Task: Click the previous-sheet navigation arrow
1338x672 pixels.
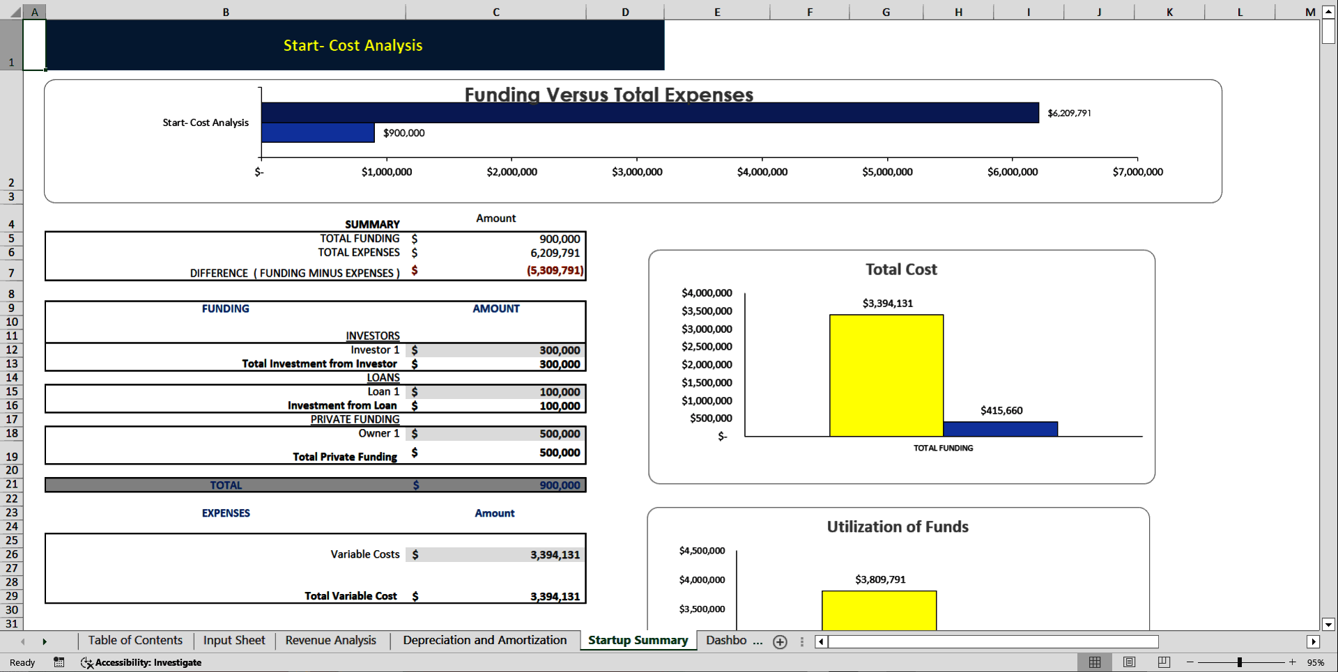Action: pos(22,641)
